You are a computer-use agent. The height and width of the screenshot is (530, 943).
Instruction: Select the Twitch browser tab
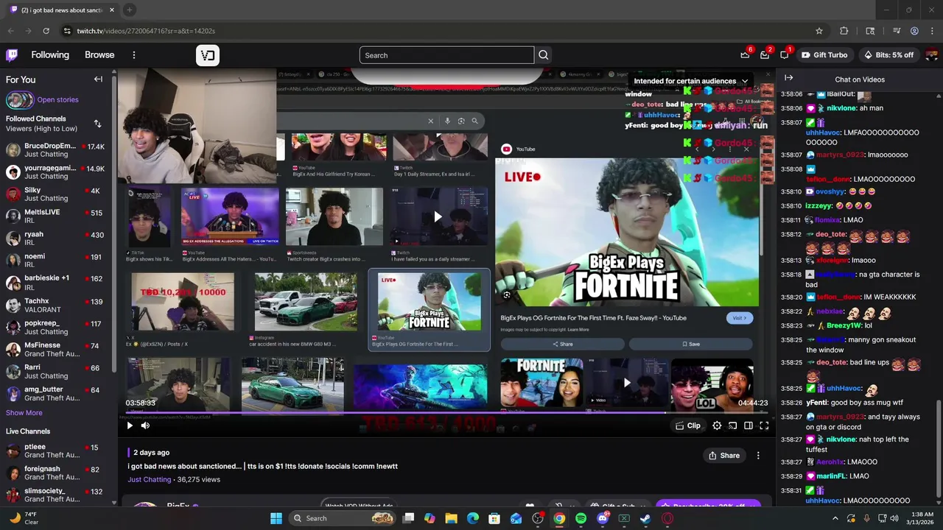(x=61, y=10)
